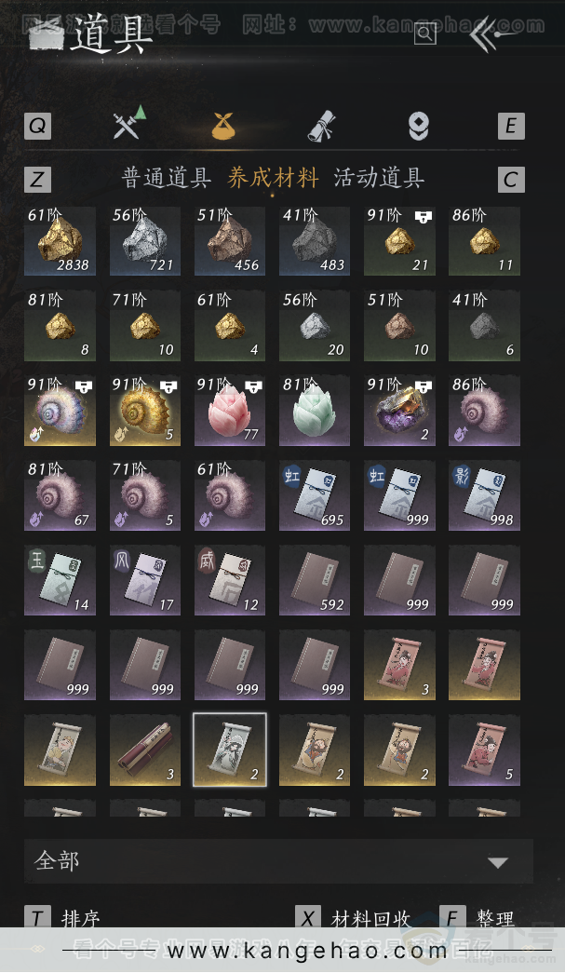Select the 61阶 gold ore with 2838
Viewport: 565px width, 973px height.
(x=61, y=241)
